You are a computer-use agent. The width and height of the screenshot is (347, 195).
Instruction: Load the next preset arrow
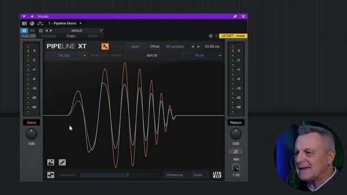point(51,31)
